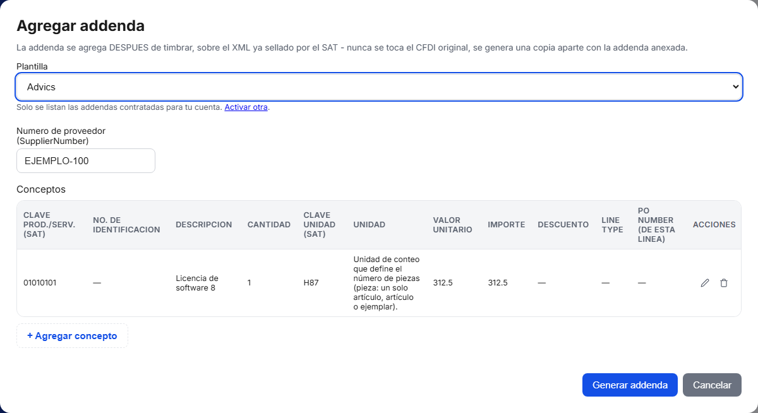Click the 312.5 value under Valor Unitario

[x=443, y=283]
